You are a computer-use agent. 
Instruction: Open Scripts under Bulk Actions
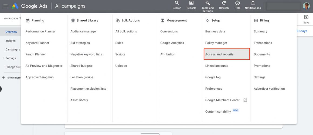tap(120, 54)
